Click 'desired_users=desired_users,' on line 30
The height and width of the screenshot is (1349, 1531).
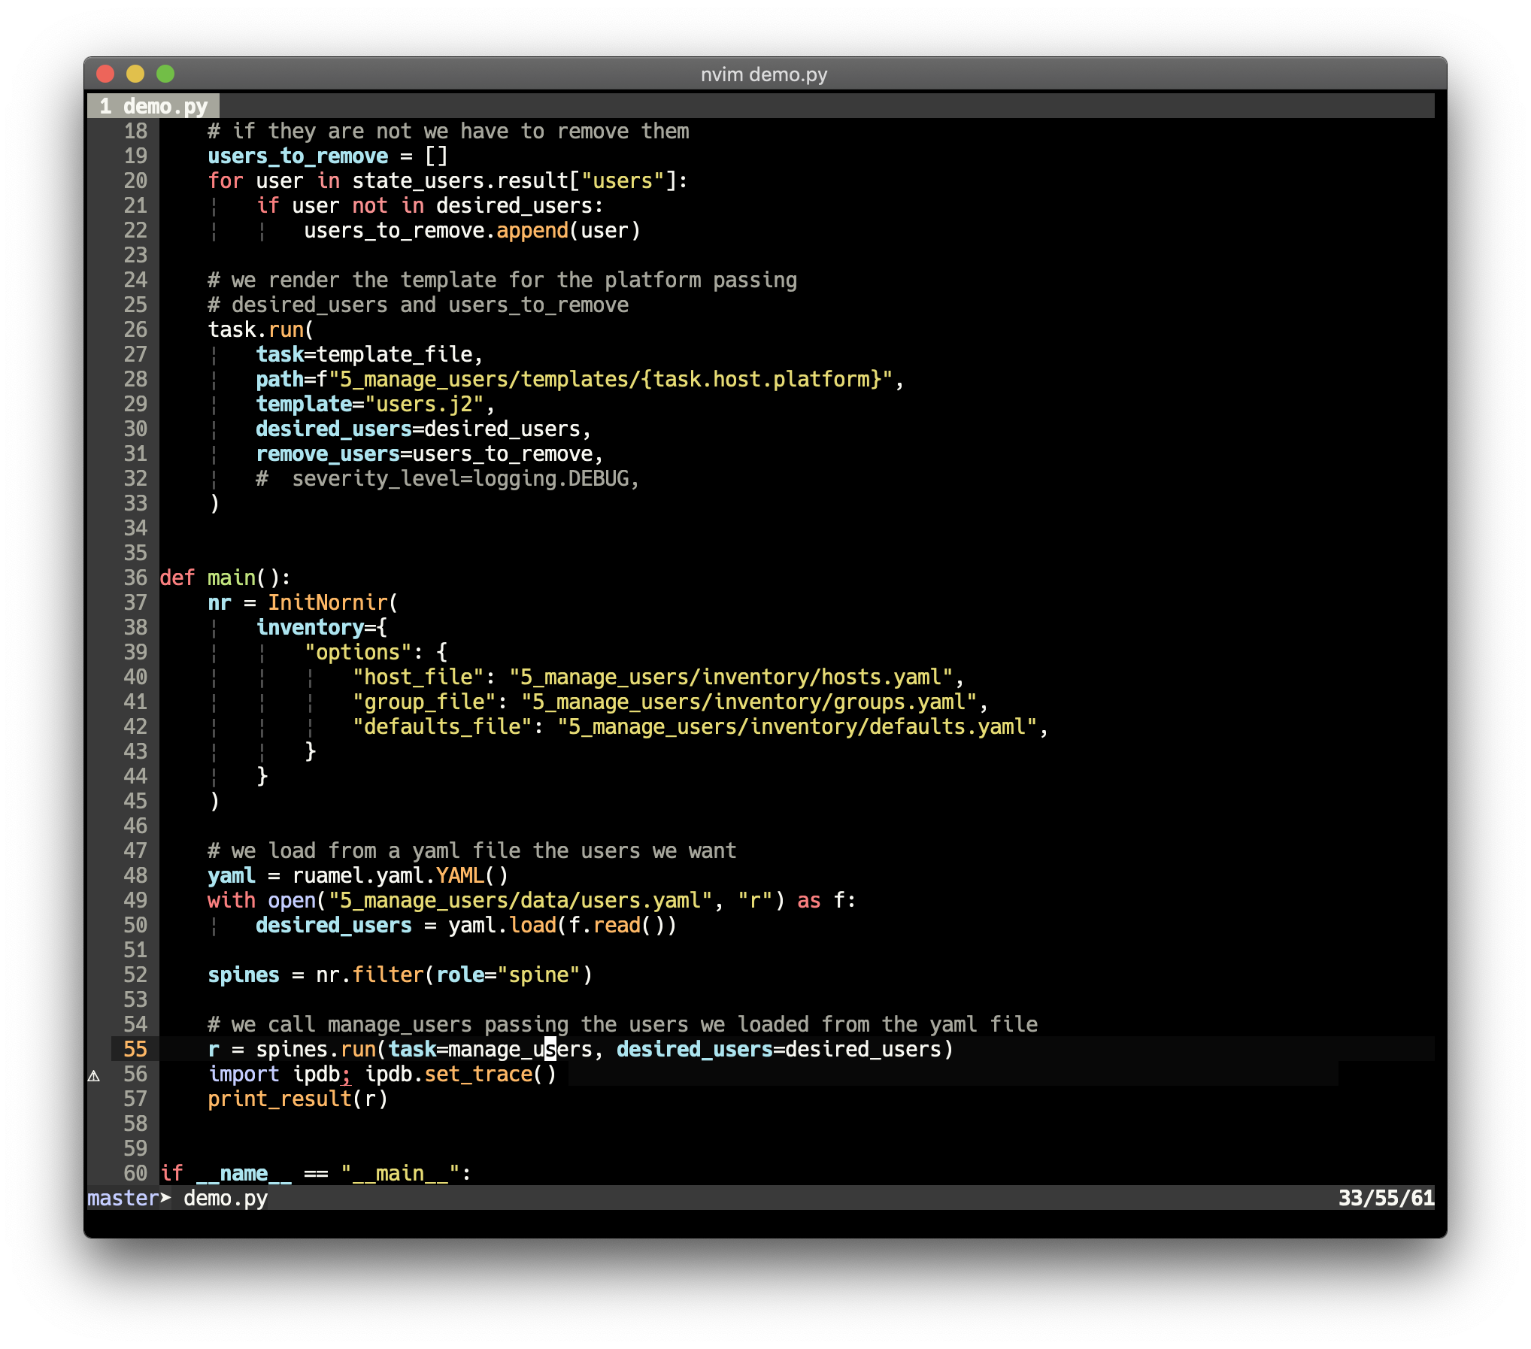click(423, 429)
